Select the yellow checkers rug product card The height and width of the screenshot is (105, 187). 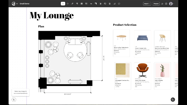pos(122,76)
